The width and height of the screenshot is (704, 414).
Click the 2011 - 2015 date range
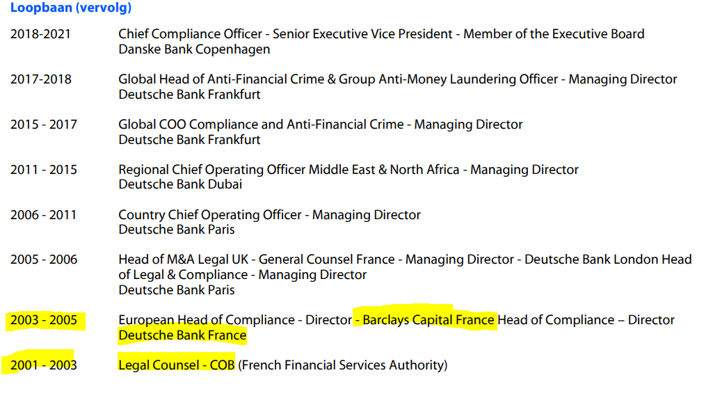coord(43,170)
